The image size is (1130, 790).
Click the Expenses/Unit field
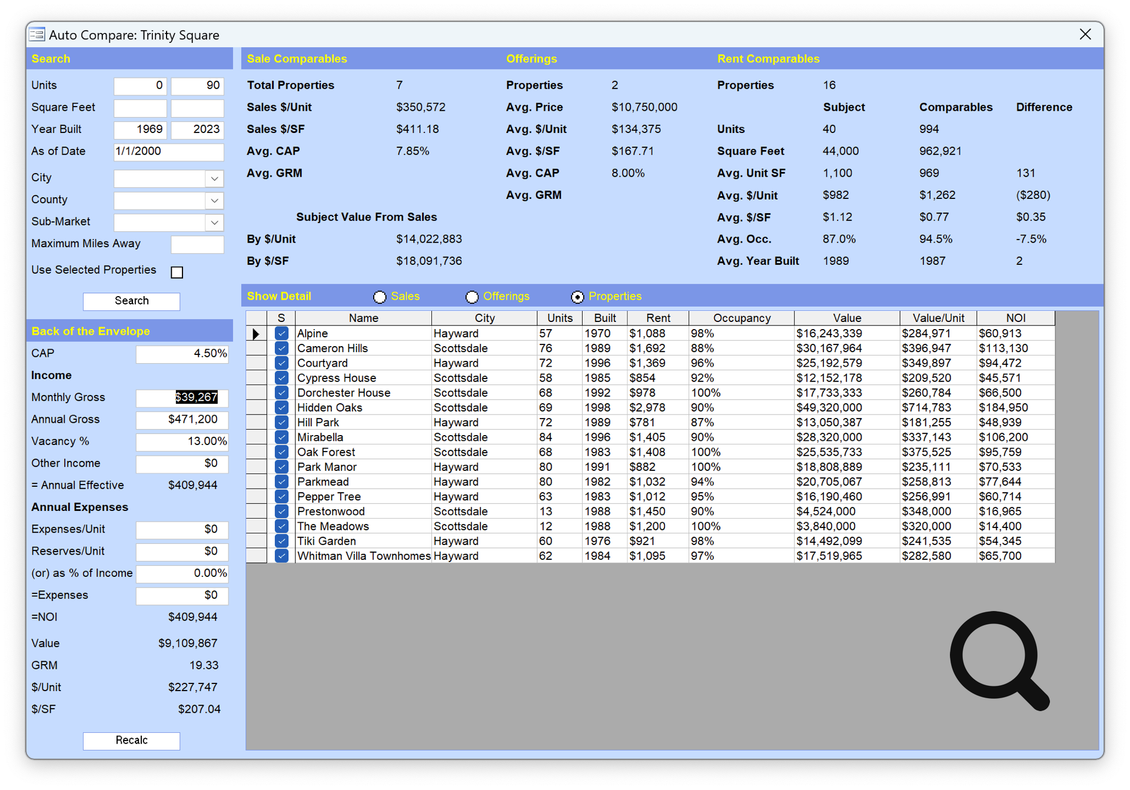tap(182, 530)
